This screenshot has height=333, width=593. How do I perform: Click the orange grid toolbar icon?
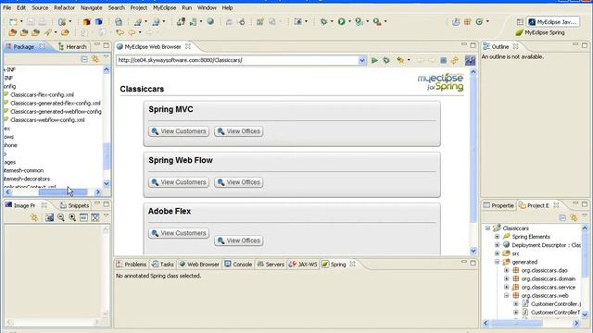coord(467,22)
